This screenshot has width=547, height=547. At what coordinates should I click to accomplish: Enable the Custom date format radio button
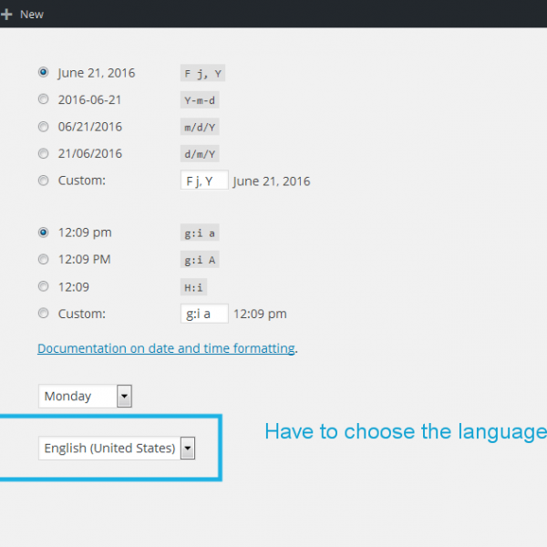coord(44,181)
